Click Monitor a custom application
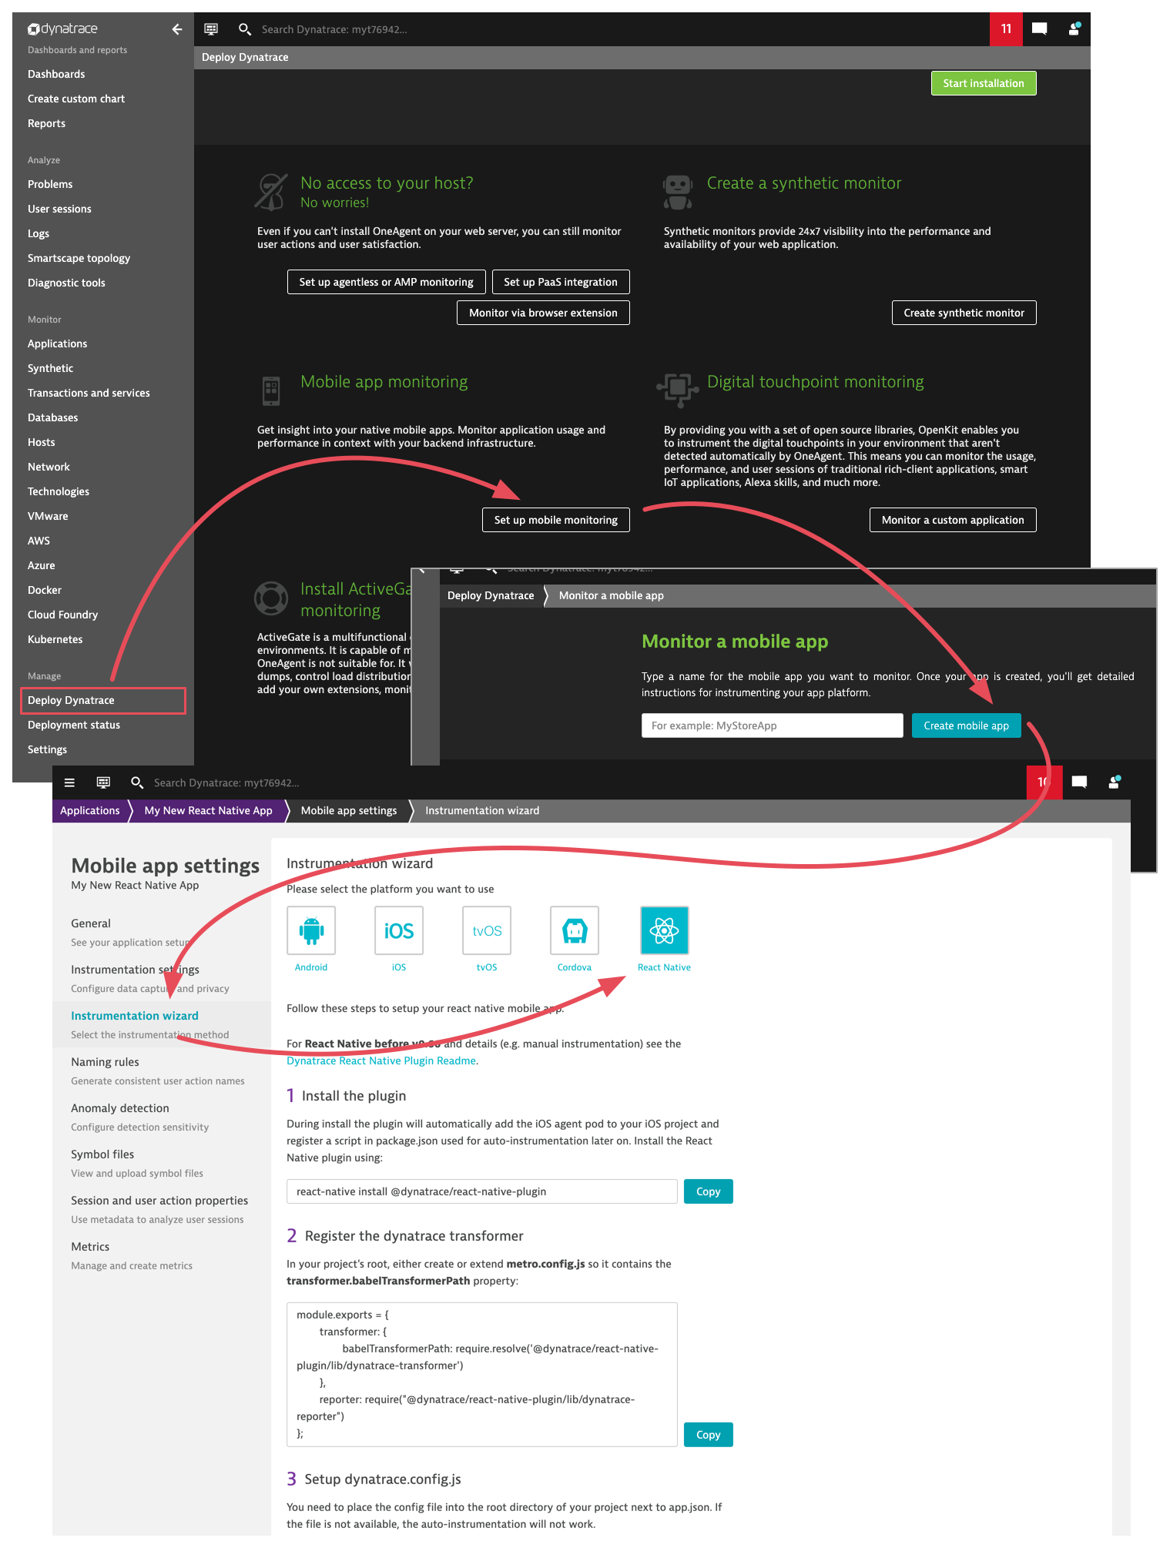Screen dimensions: 1170x1548 953,520
